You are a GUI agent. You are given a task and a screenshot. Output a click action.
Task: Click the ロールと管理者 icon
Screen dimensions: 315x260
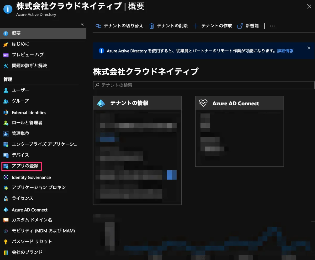pos(6,123)
